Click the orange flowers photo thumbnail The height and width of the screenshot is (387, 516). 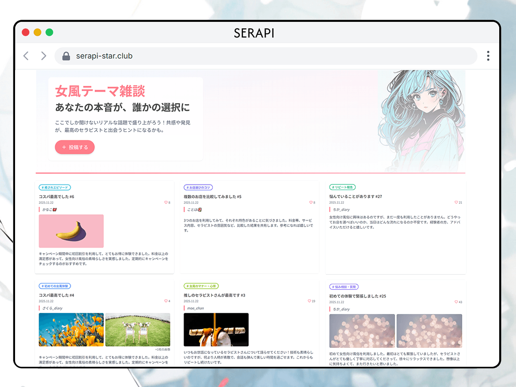coord(71,329)
